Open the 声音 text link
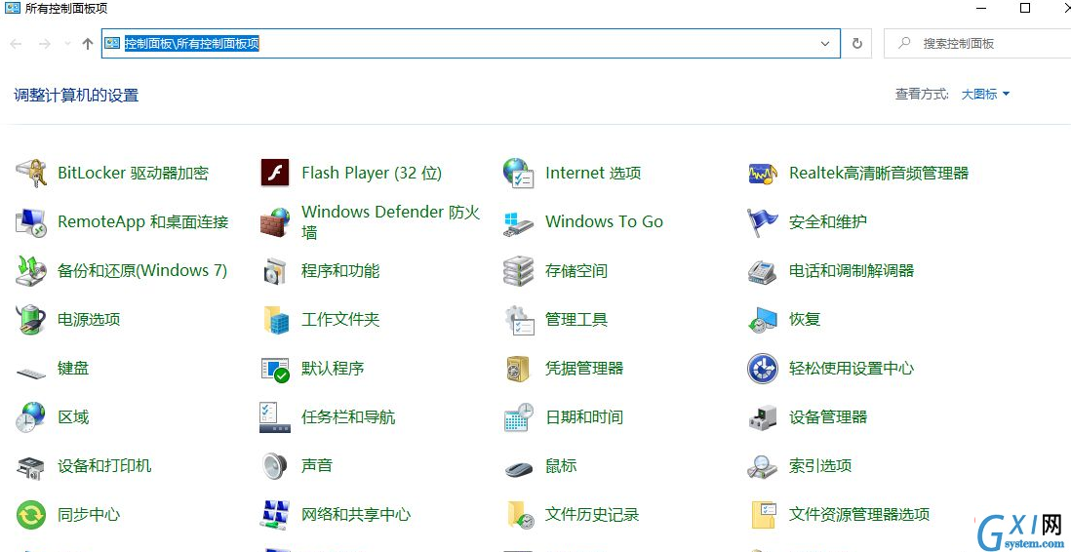1071x552 pixels. (317, 466)
